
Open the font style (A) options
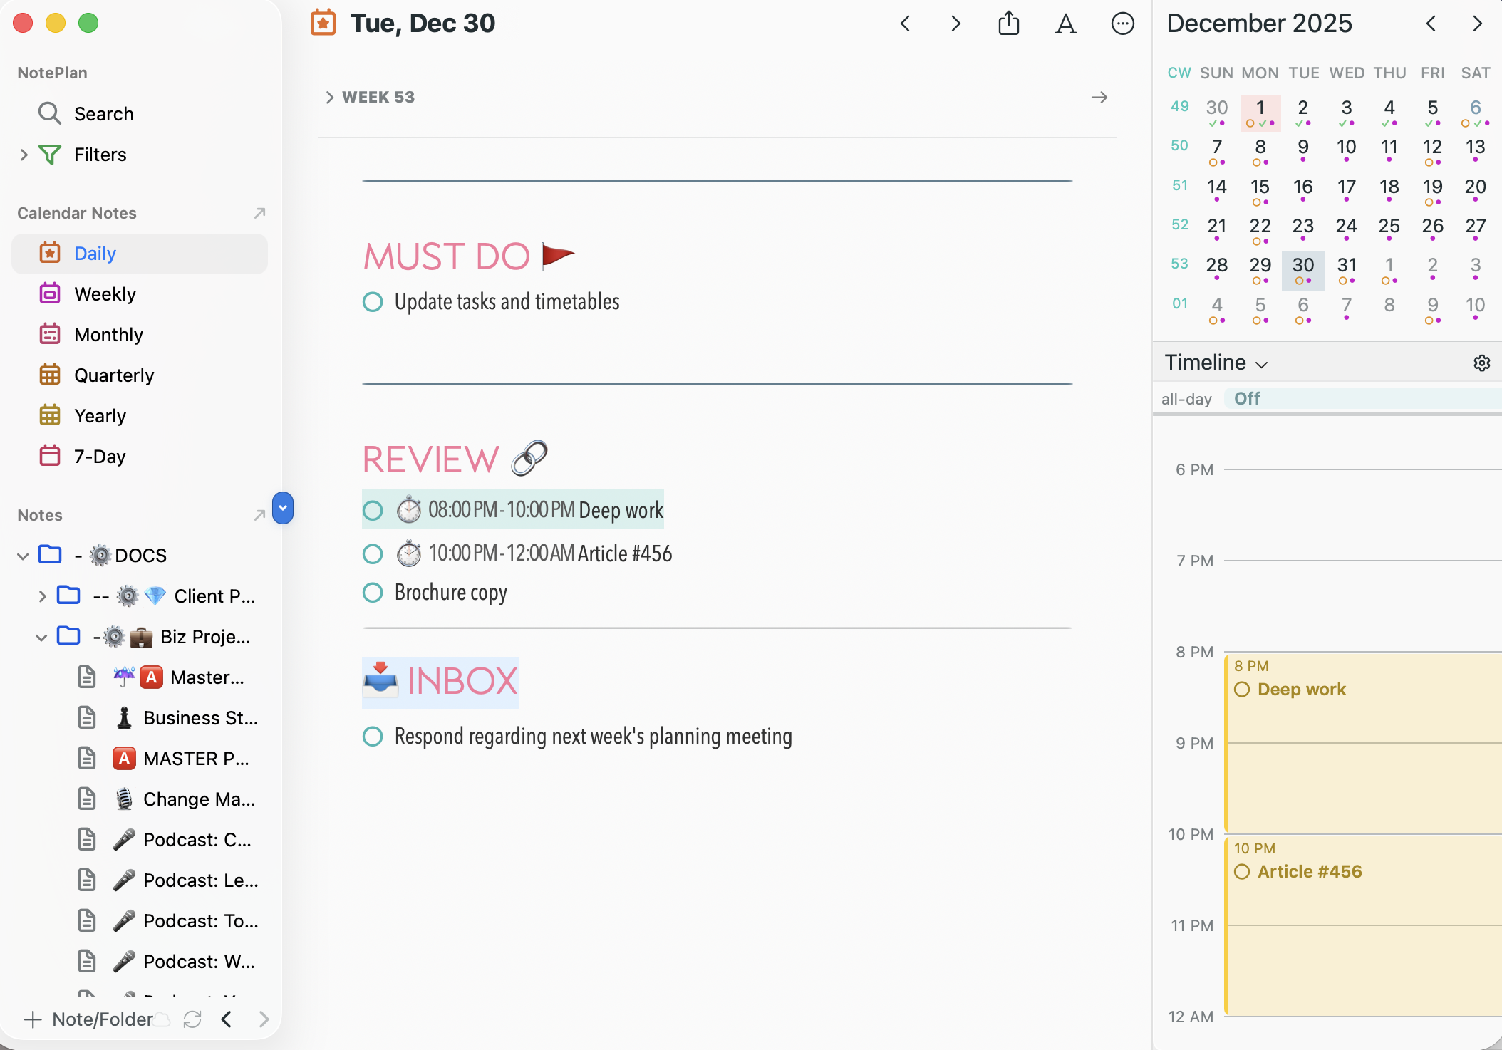(1065, 24)
